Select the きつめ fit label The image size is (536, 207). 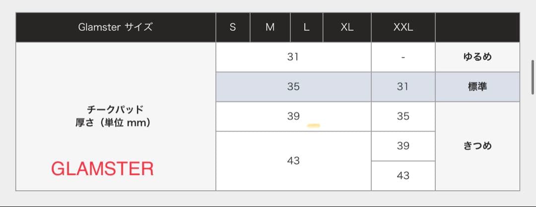(x=477, y=146)
